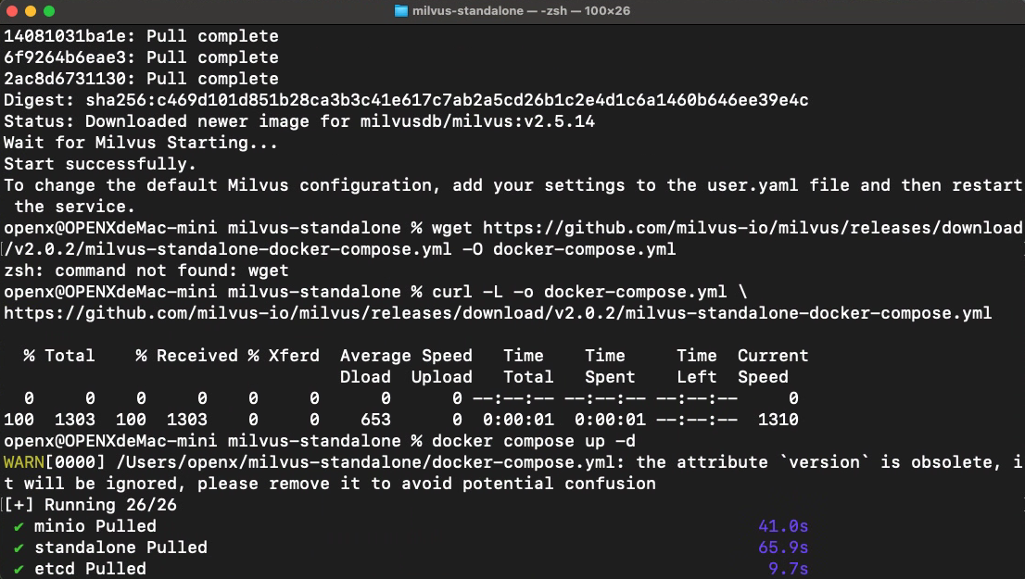Screen dimensions: 1025x579
Task: Click the yellow 'WARN' label
Action: (23, 462)
